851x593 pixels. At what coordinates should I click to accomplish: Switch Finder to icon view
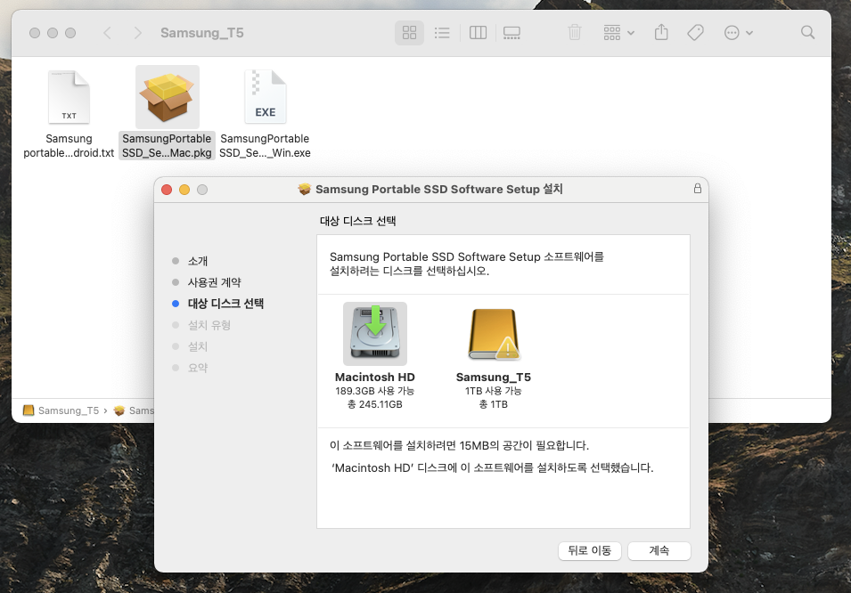click(x=409, y=33)
